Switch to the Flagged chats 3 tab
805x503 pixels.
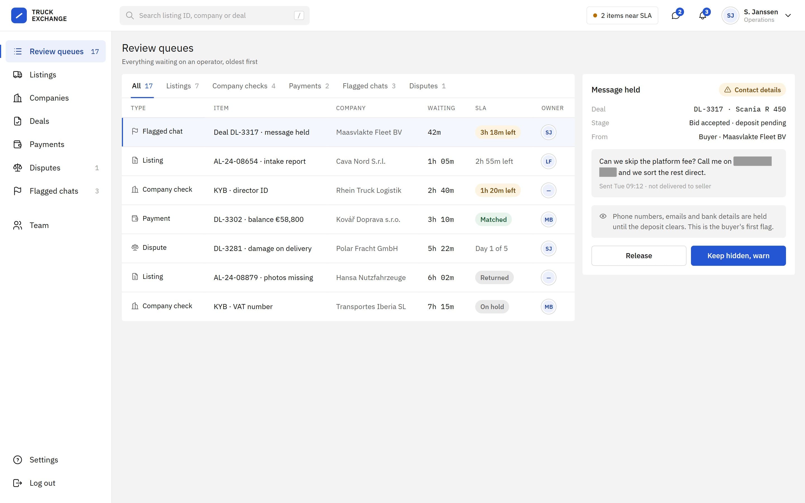pyautogui.click(x=369, y=86)
